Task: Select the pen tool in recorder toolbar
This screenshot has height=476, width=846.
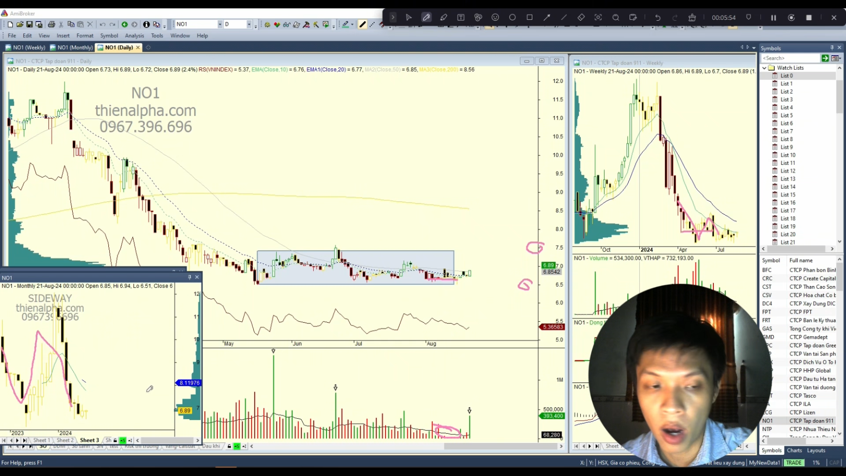Action: [x=426, y=18]
